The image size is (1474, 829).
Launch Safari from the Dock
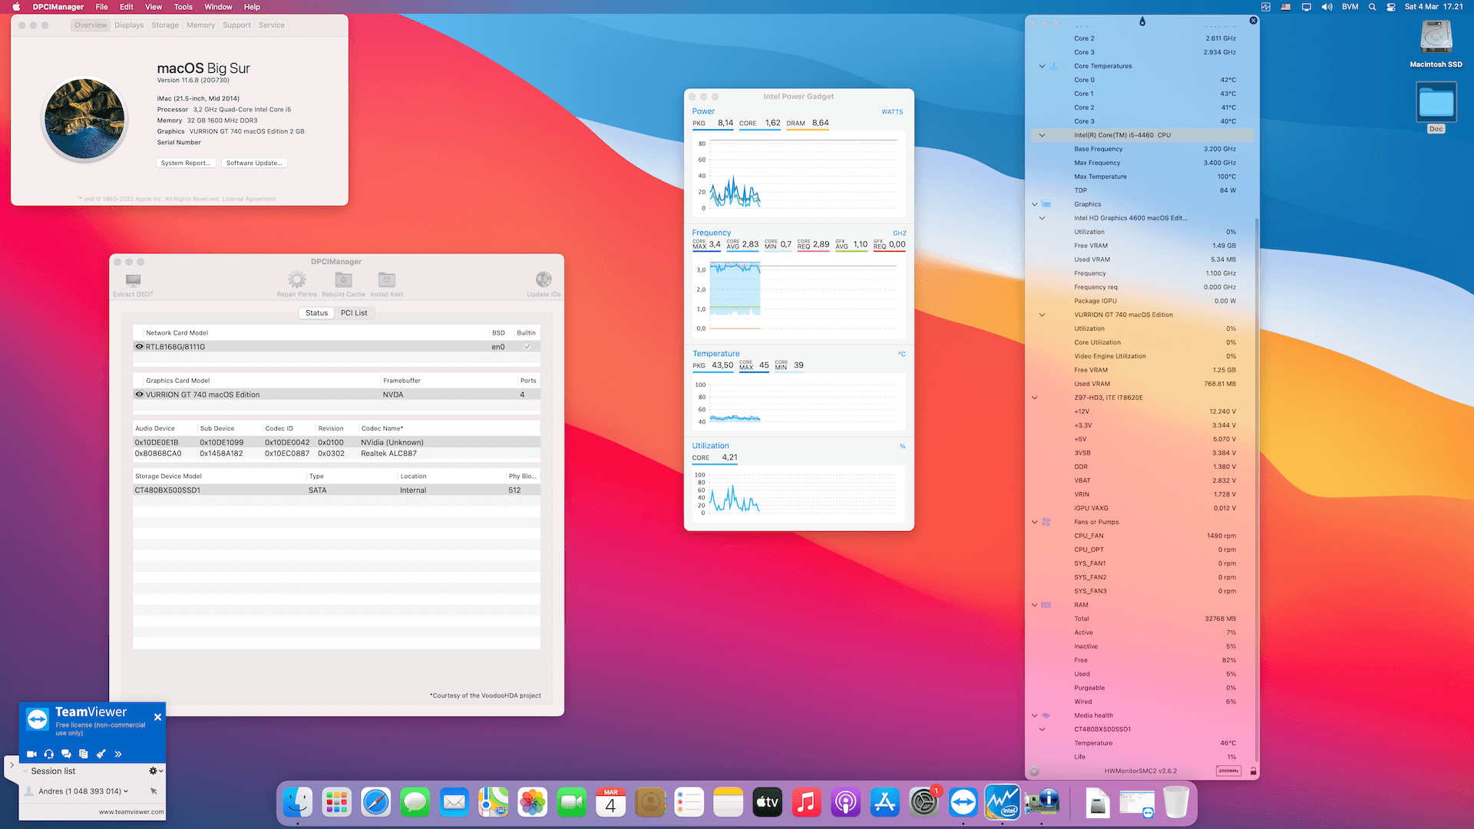tap(376, 803)
